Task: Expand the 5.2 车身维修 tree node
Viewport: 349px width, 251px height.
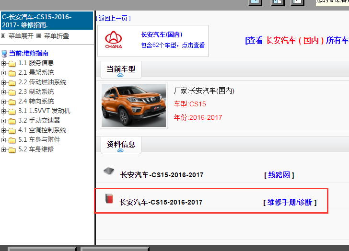Action: coord(3,149)
